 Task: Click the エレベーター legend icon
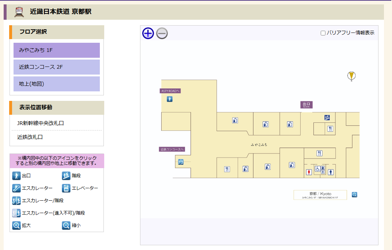click(66, 188)
